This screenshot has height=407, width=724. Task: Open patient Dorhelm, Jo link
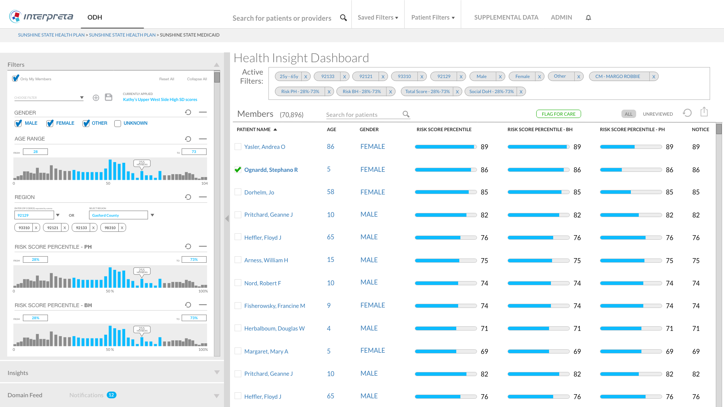pyautogui.click(x=259, y=192)
